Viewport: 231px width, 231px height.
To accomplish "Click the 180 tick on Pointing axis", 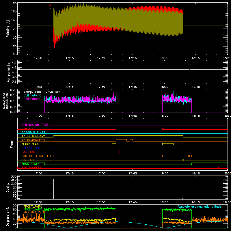I will point(14,3).
